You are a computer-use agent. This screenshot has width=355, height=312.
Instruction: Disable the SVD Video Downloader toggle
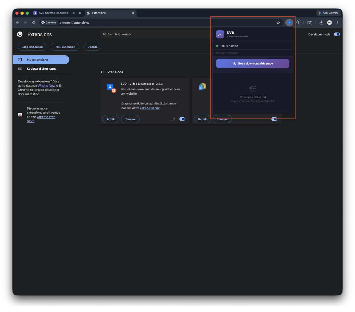pyautogui.click(x=182, y=119)
